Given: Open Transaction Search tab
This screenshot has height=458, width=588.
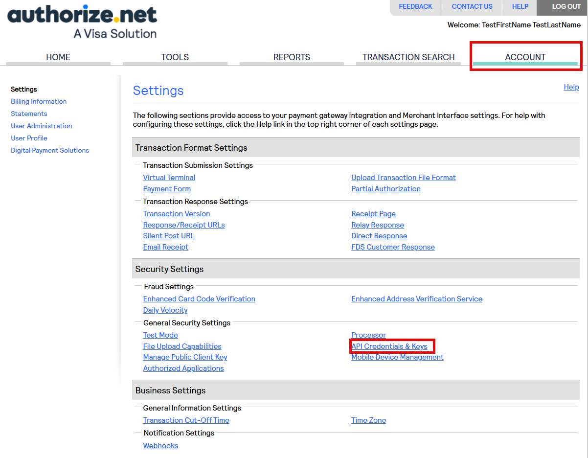Looking at the screenshot, I should click(408, 57).
